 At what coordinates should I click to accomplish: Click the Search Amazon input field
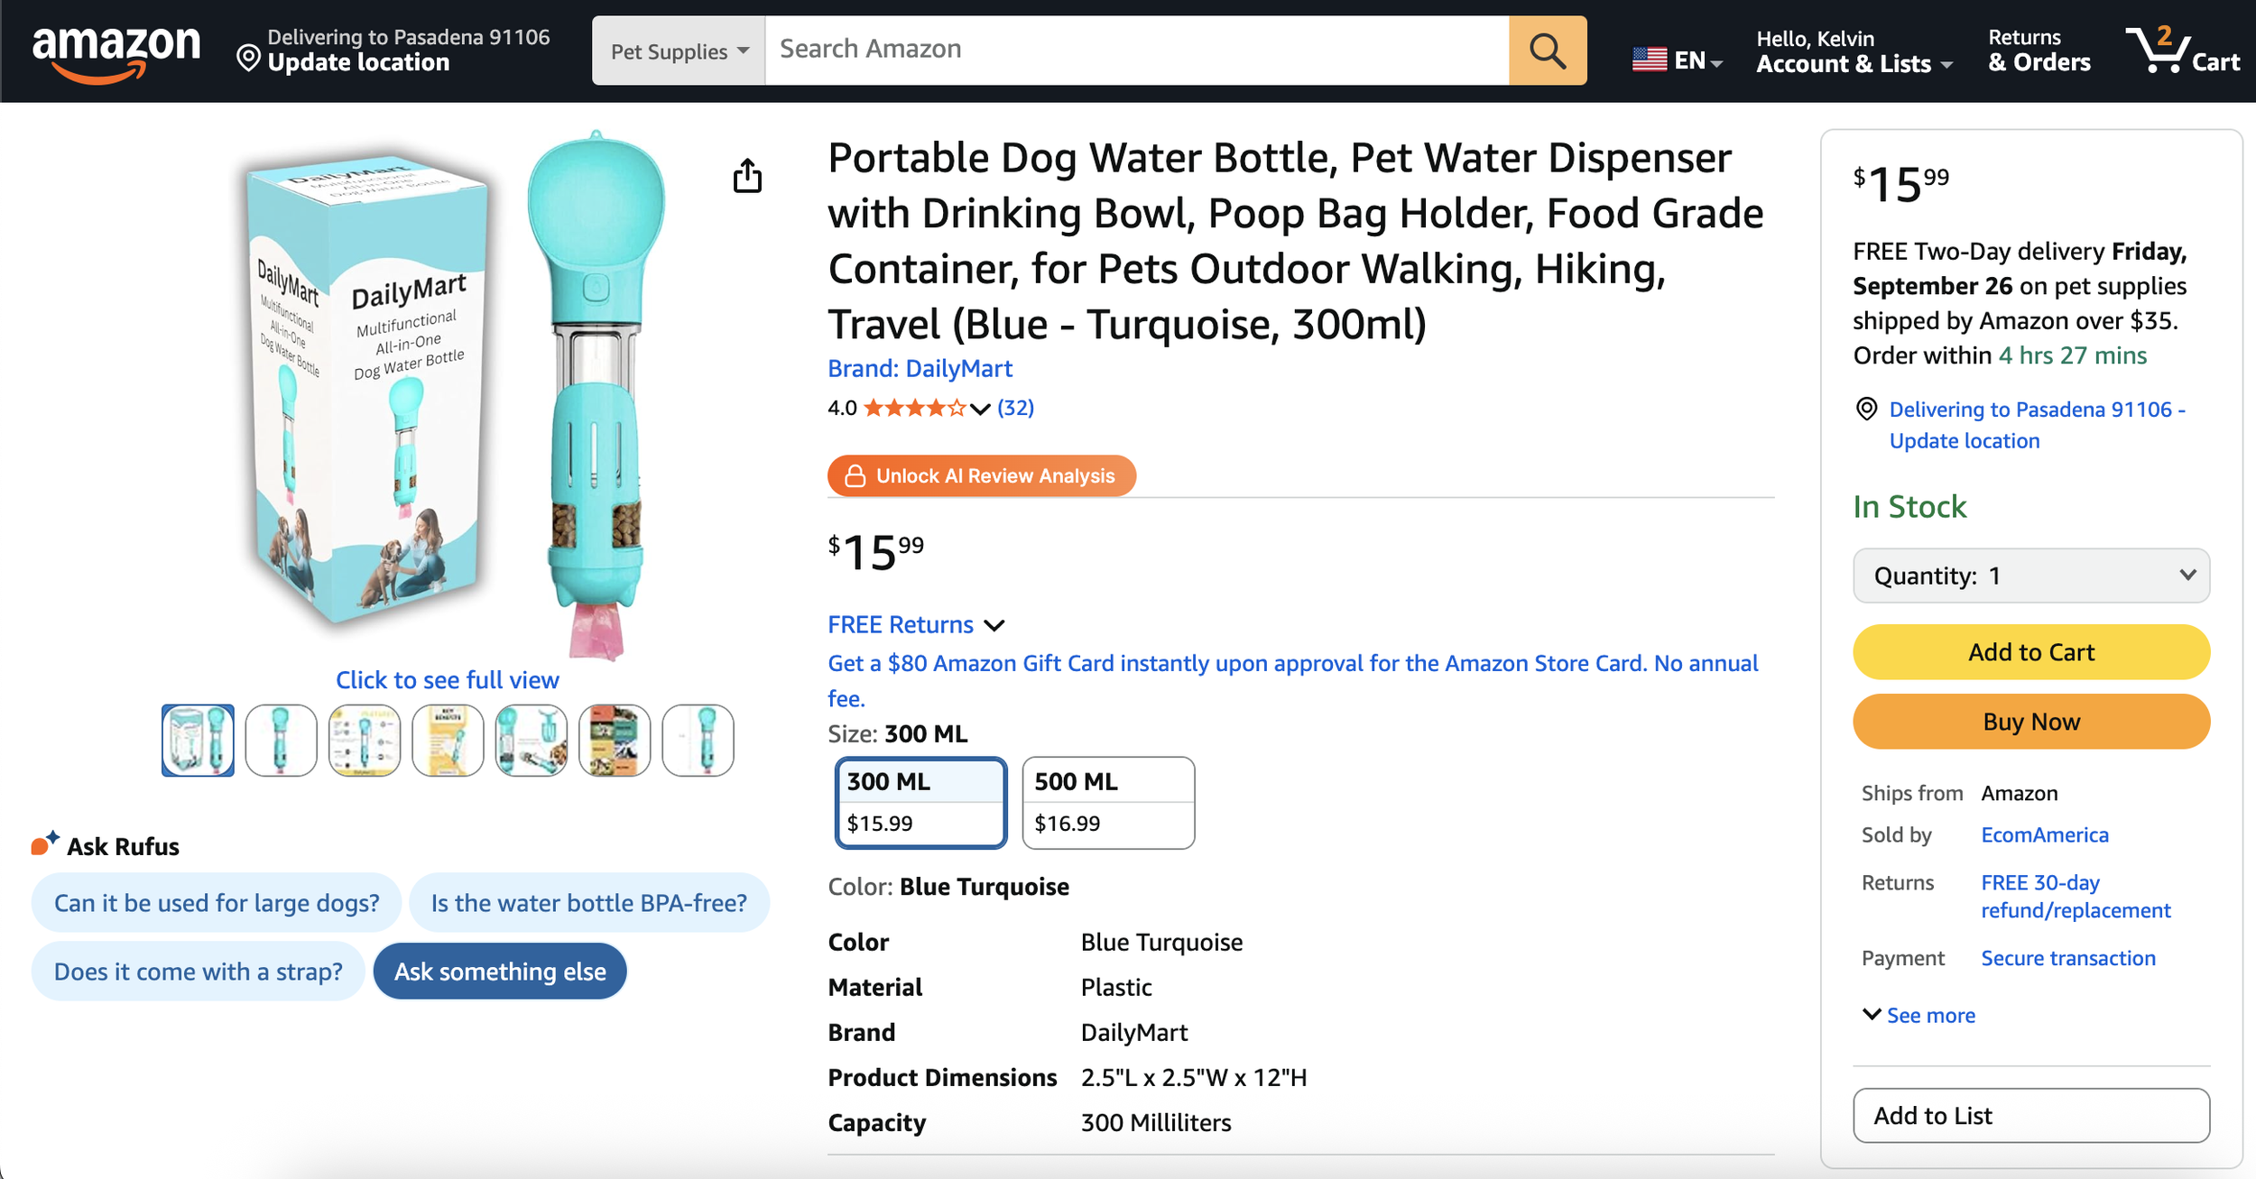coord(1136,50)
